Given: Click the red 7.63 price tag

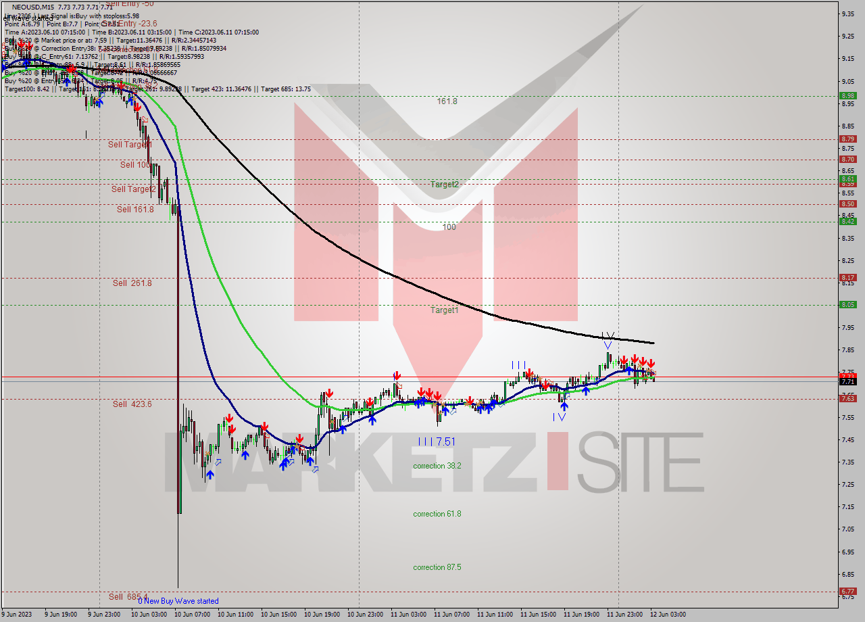Looking at the screenshot, I should click(x=847, y=399).
